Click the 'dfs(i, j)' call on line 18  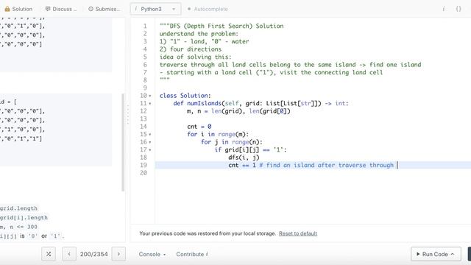[x=244, y=157]
